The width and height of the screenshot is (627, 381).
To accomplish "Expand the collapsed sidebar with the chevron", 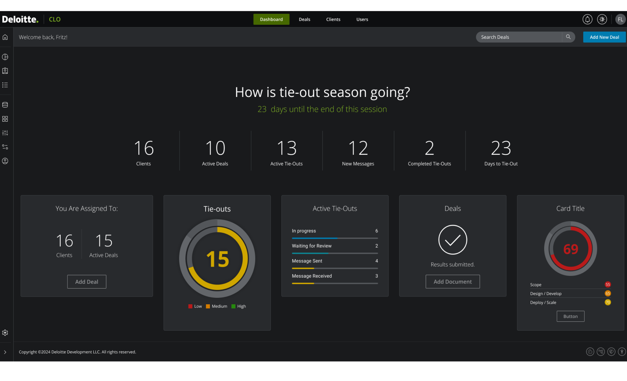I will 5,351.
